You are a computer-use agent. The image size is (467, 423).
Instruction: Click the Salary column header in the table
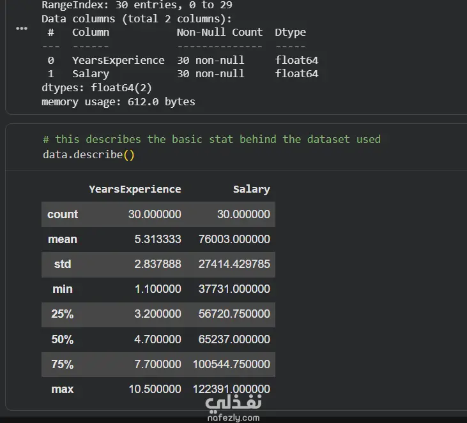251,189
